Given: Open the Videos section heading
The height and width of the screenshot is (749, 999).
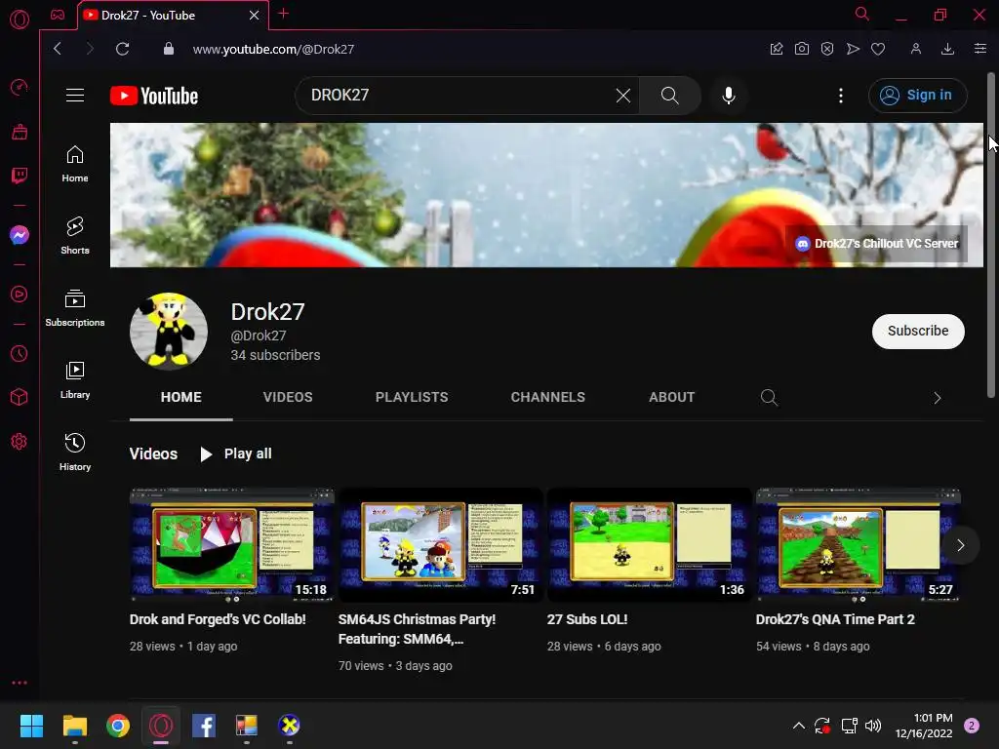Looking at the screenshot, I should pyautogui.click(x=153, y=454).
